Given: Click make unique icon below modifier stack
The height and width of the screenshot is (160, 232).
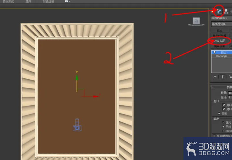Looking at the screenshot, I should [230, 77].
